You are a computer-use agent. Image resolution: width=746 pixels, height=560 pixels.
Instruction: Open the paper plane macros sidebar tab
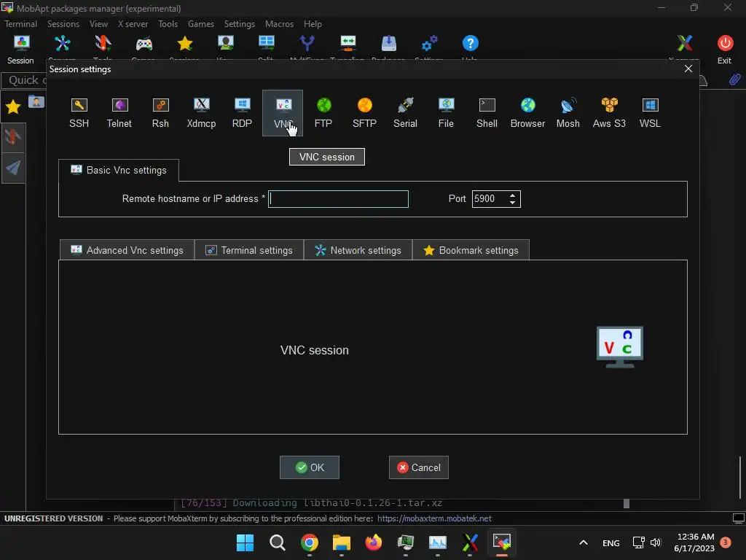tap(13, 167)
